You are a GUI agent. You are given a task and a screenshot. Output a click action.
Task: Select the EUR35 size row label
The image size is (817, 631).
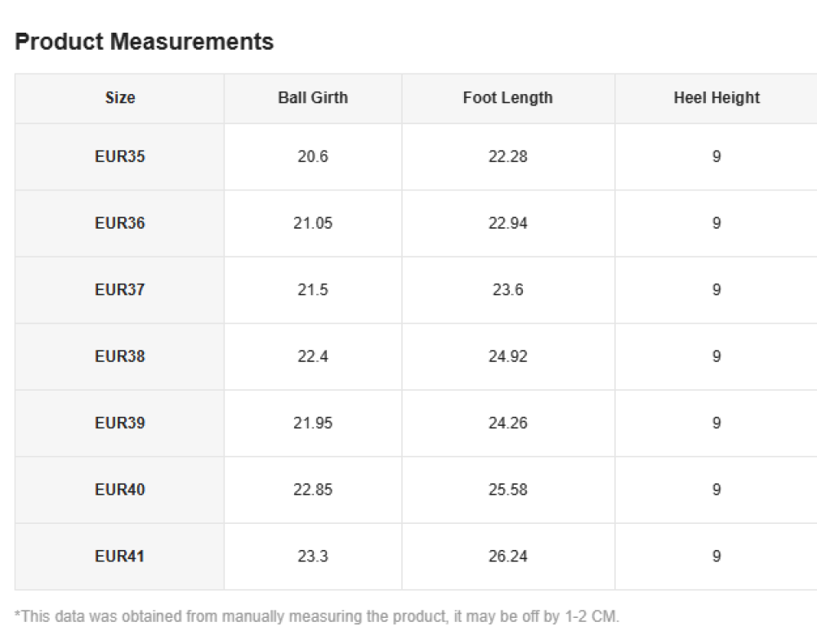120,156
